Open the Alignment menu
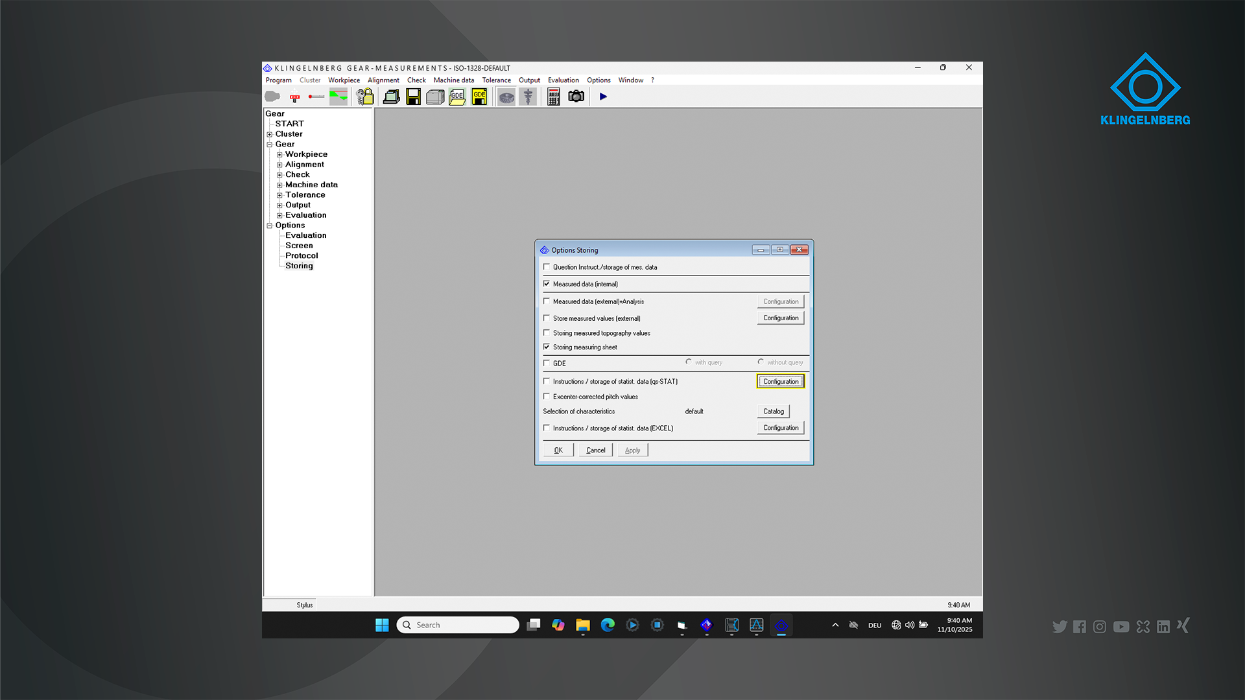Viewport: 1245px width, 700px height. [x=383, y=80]
